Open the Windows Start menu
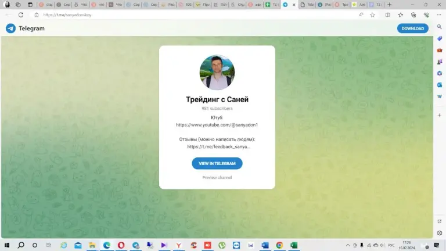This screenshot has height=251, width=446. 7,245
